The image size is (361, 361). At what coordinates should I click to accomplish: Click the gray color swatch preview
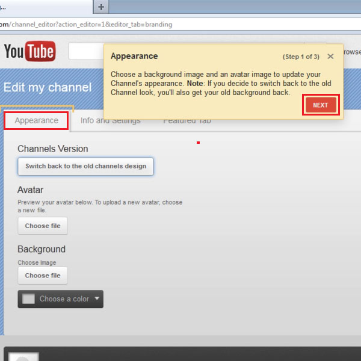[x=28, y=299]
